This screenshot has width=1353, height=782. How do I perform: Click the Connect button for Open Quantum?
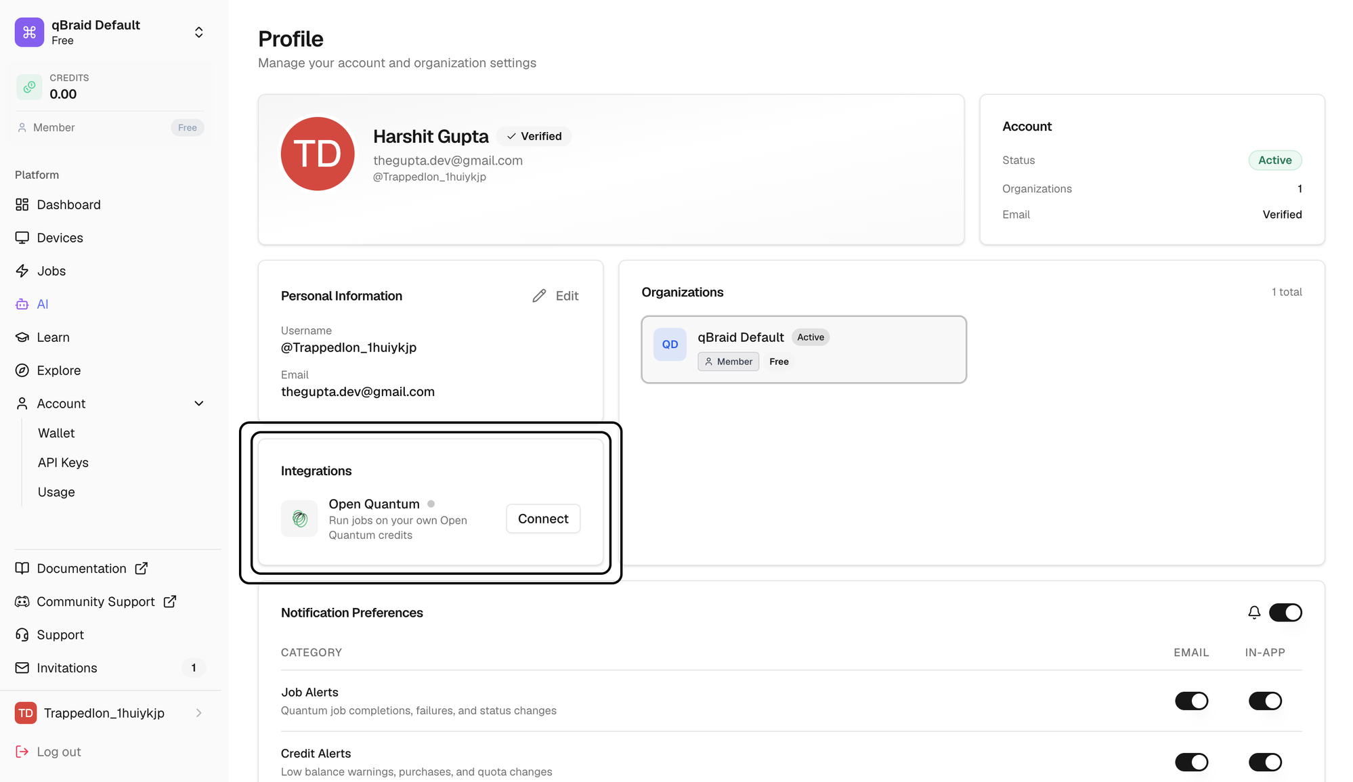543,519
